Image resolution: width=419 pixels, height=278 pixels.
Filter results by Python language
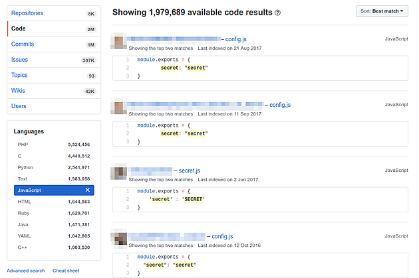pos(54,167)
